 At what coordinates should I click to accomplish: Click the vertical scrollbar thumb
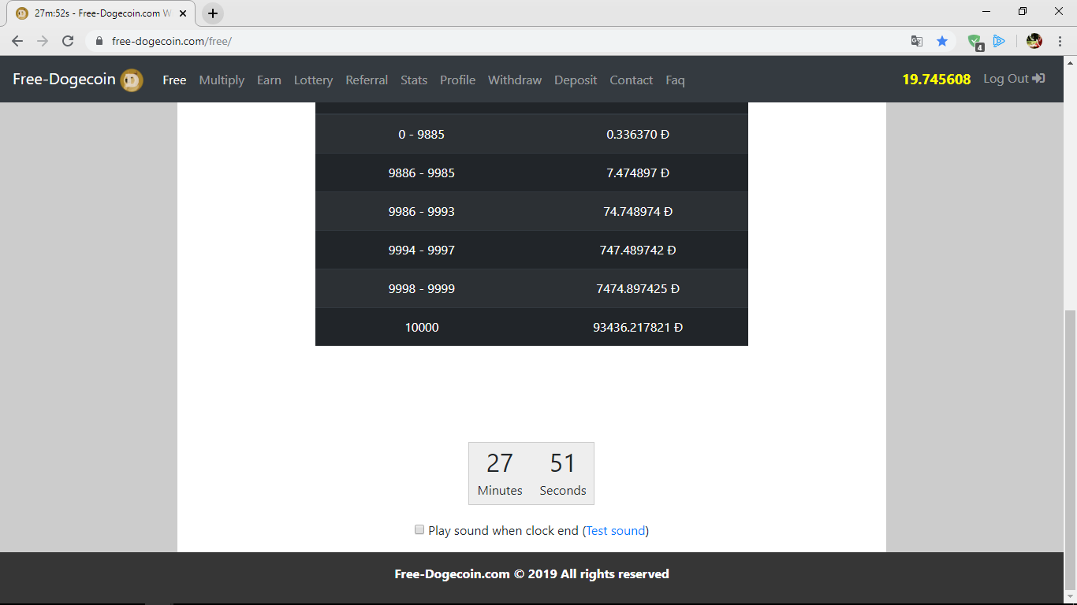1070,449
